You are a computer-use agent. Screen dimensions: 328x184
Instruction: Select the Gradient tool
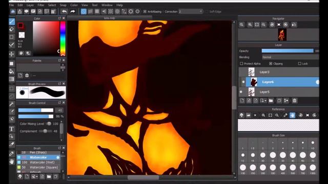coord(12,79)
